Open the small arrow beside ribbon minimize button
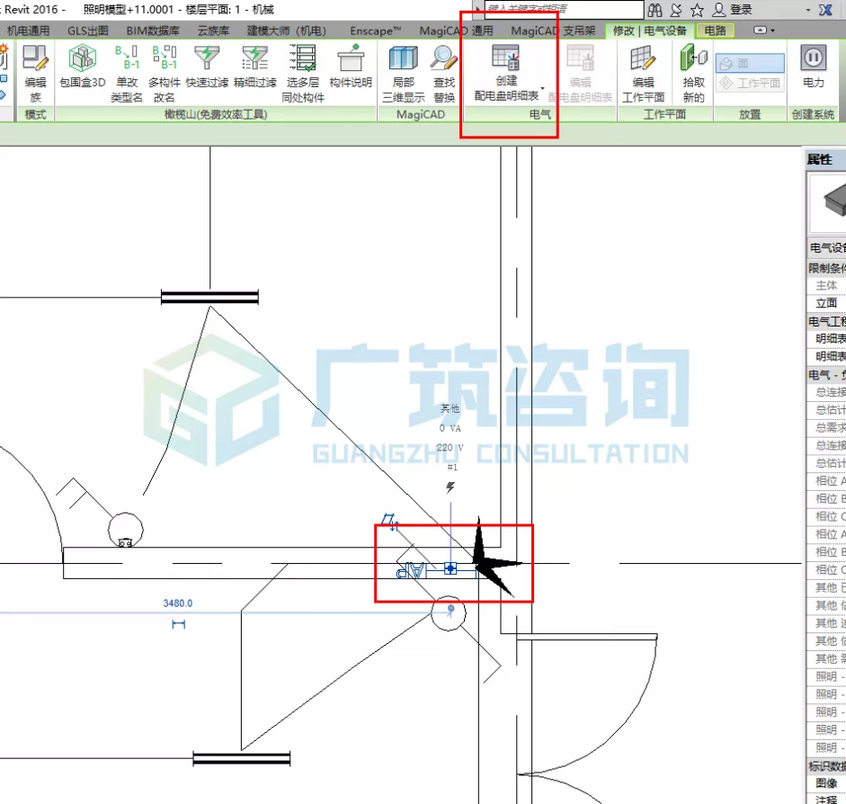 click(772, 31)
